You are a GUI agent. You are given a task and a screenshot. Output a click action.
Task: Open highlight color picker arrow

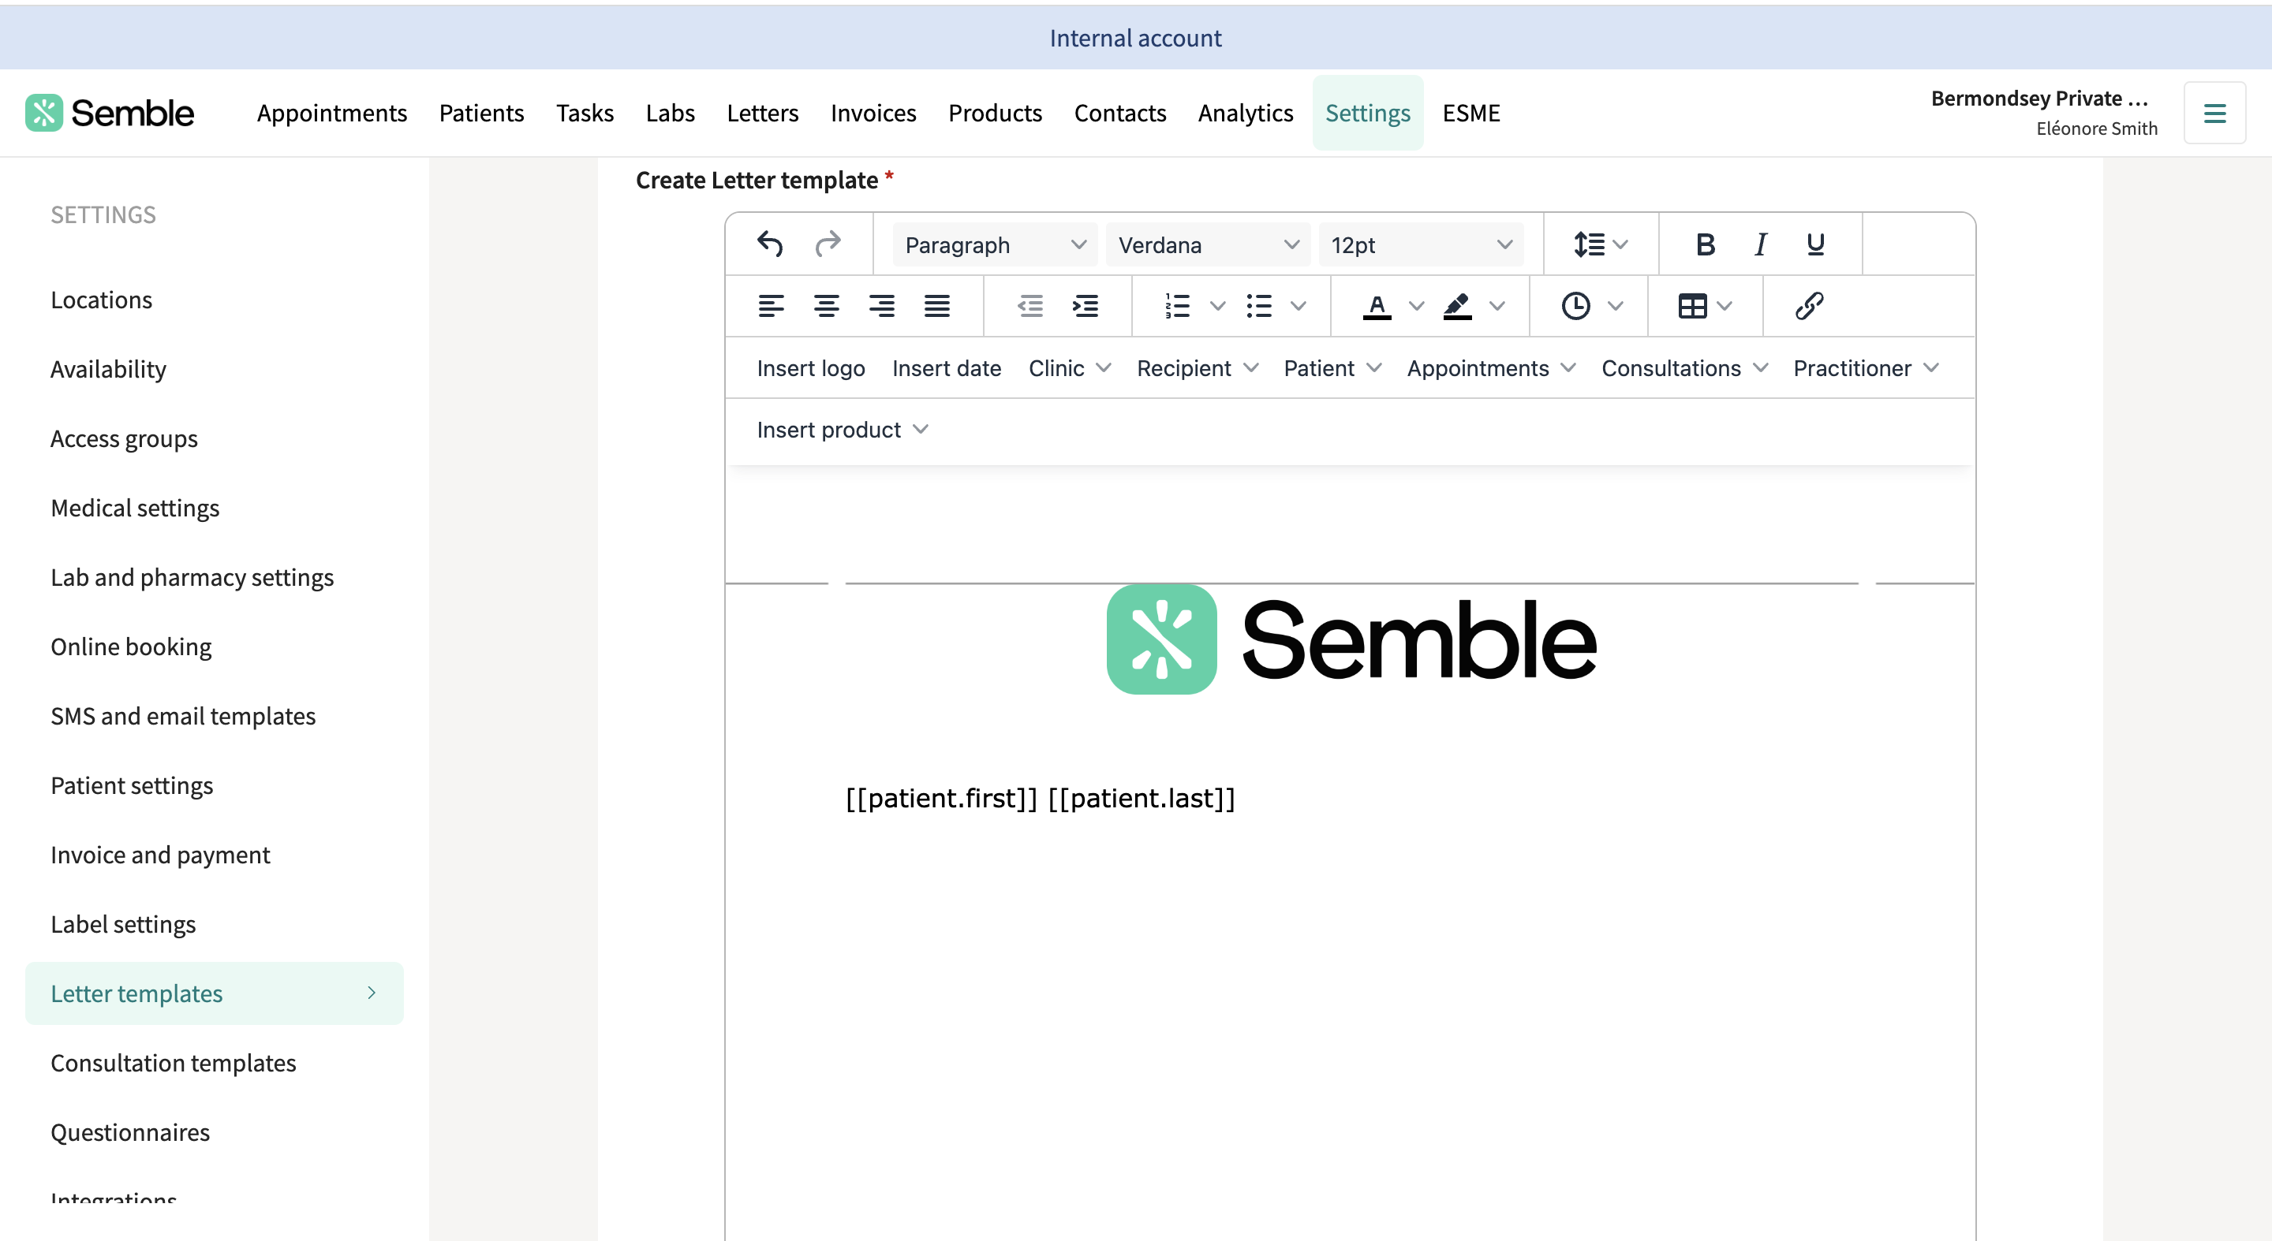click(x=1497, y=306)
